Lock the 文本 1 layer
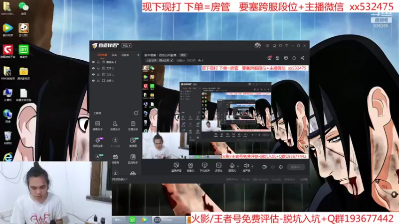Viewport: 399px width, 224px height. (98, 74)
